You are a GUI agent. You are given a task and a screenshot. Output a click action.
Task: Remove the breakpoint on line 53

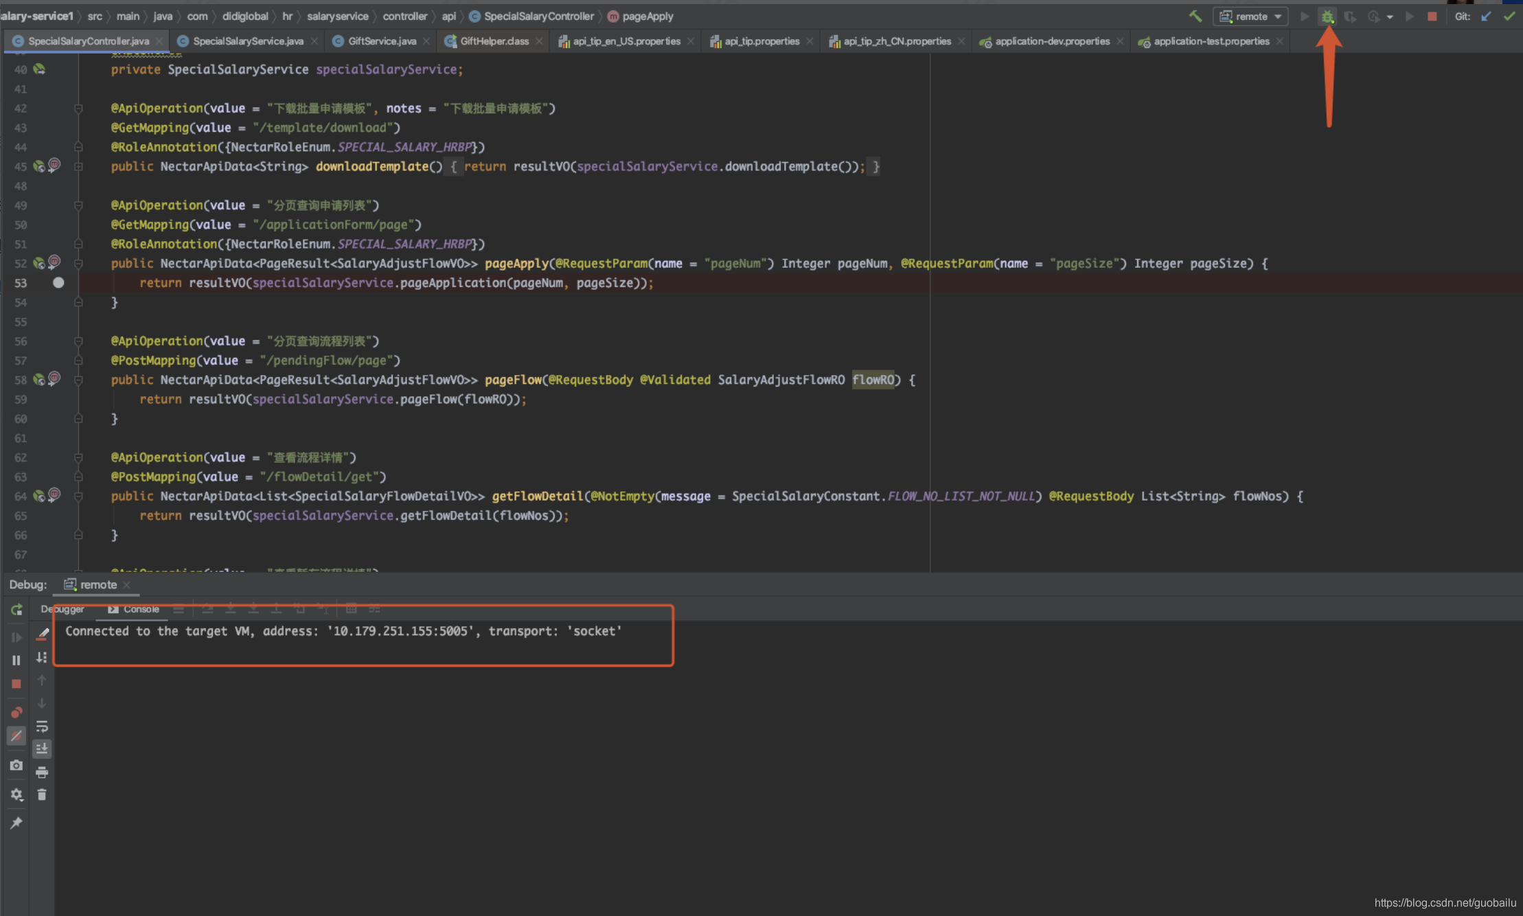[58, 283]
